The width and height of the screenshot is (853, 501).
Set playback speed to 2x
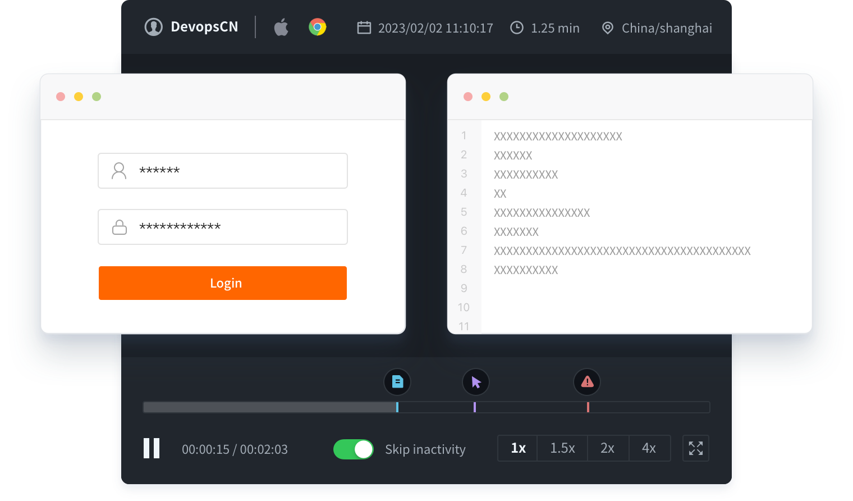[608, 448]
